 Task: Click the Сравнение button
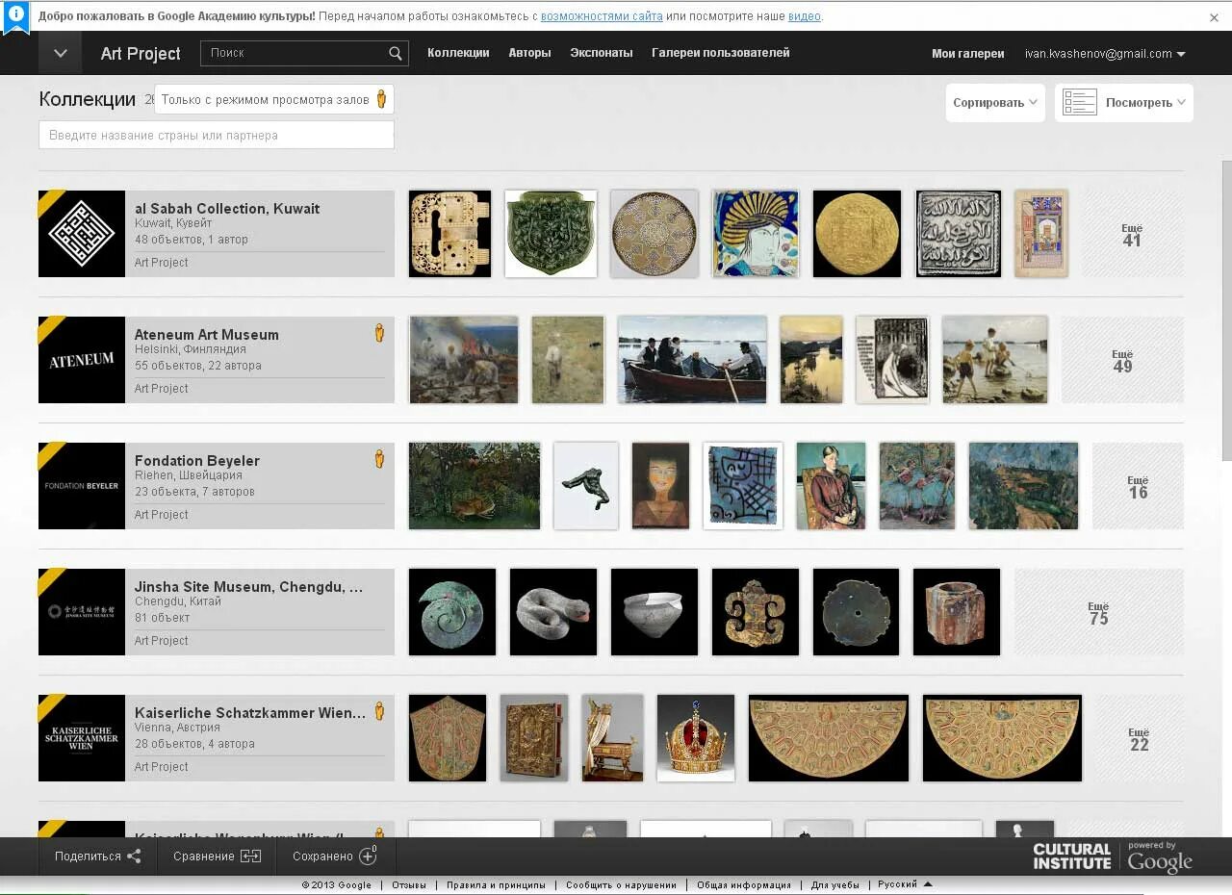pyautogui.click(x=217, y=857)
